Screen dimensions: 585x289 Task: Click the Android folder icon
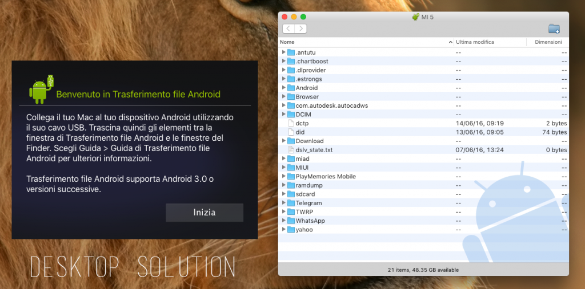(291, 88)
